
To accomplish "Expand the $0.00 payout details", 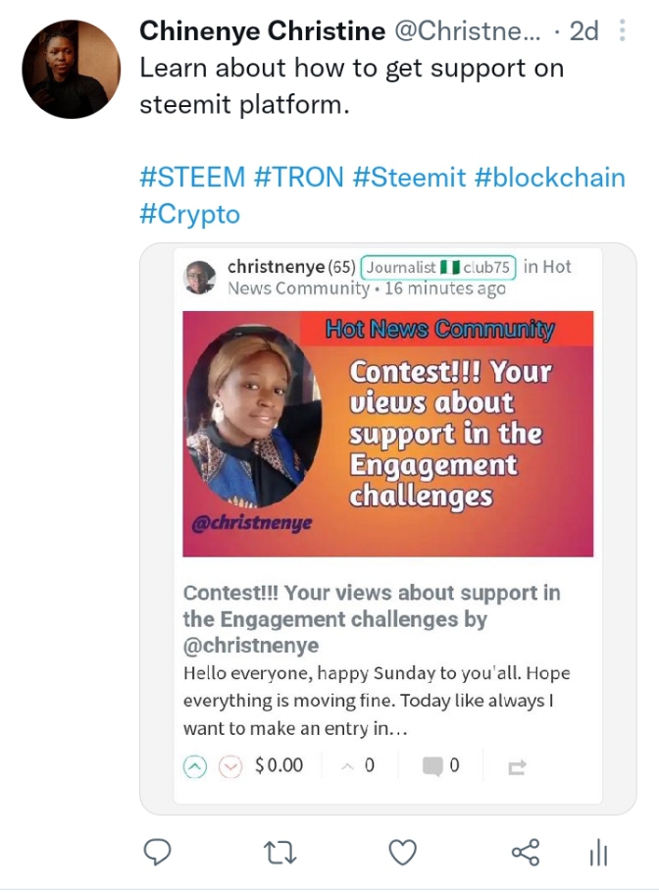I will pyautogui.click(x=279, y=764).
